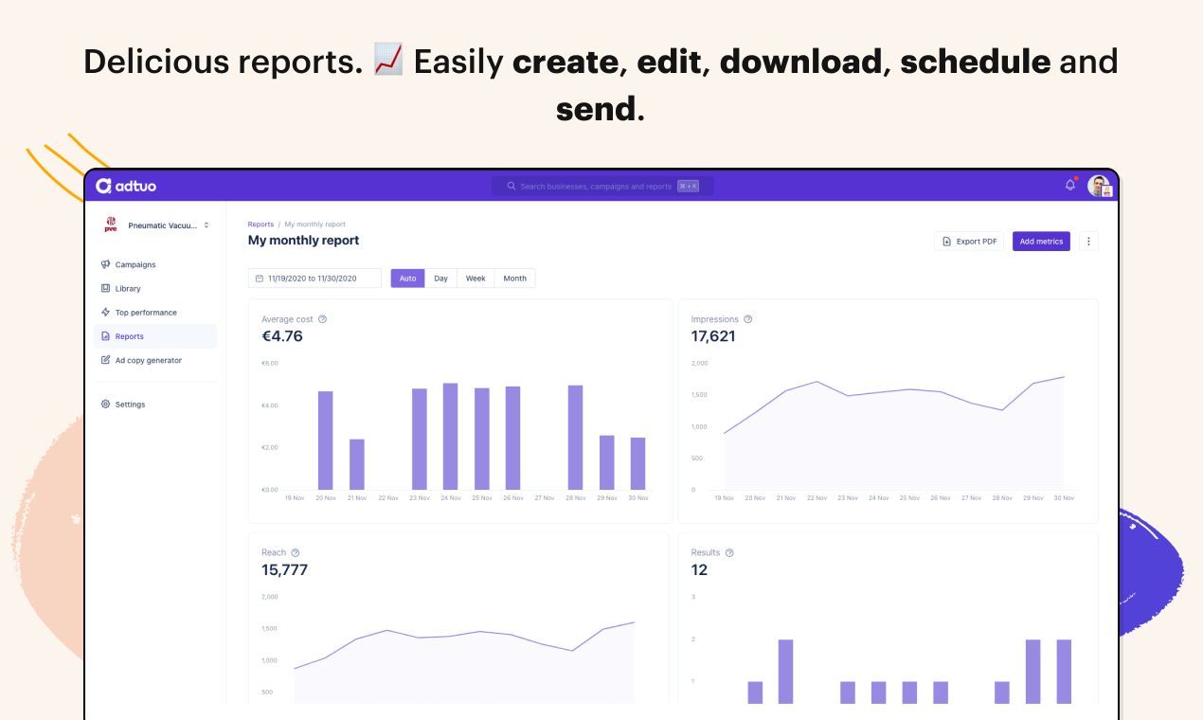Click the 20 Nov bar in Average cost chart
The image size is (1203, 720).
pos(326,441)
